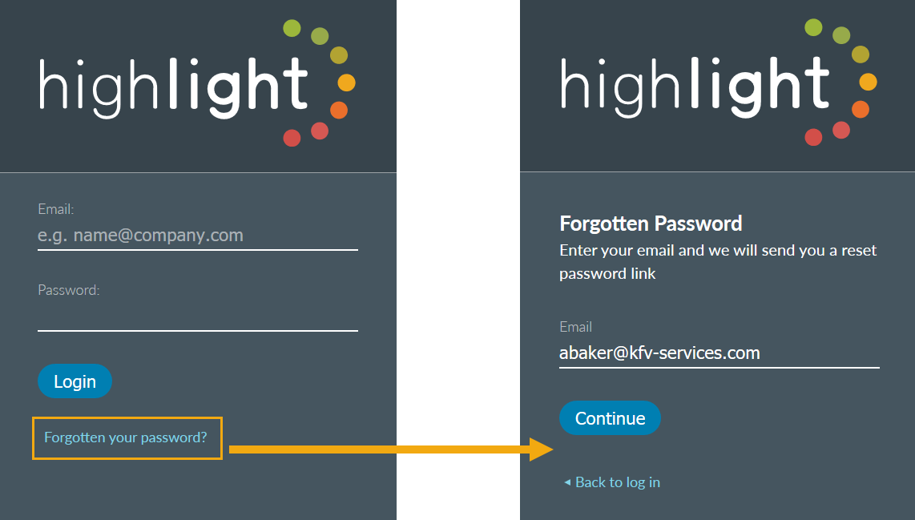Click topmost green dot in left logo
Screen dimensions: 915x520
[x=292, y=29]
